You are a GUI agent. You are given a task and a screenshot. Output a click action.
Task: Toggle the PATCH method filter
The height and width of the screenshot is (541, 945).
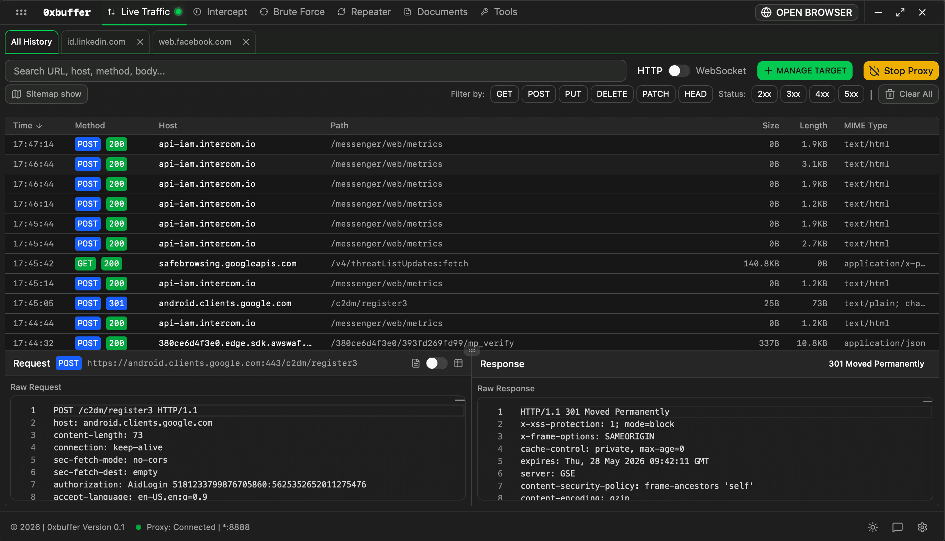[x=656, y=94]
